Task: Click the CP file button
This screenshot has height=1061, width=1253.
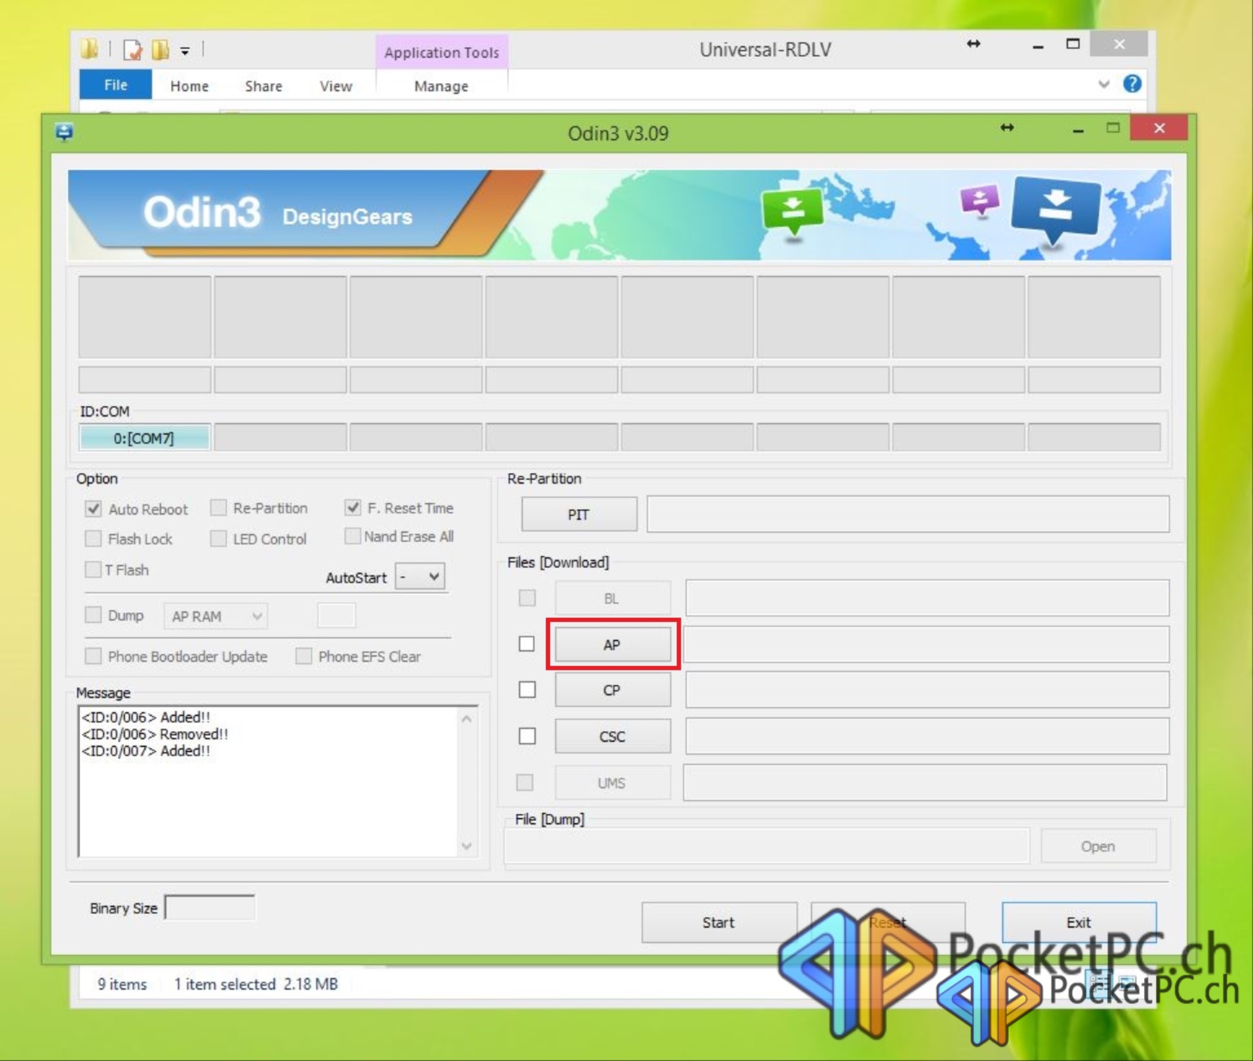Action: pos(613,690)
